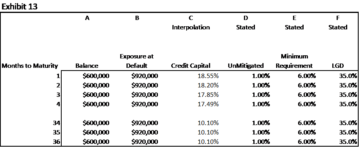This screenshot has width=359, height=147.
Task: Select the Interpolation label under column C
Action: pyautogui.click(x=191, y=27)
